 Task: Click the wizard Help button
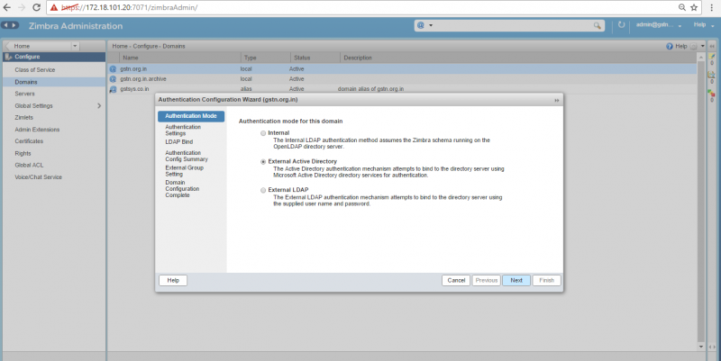pos(173,280)
